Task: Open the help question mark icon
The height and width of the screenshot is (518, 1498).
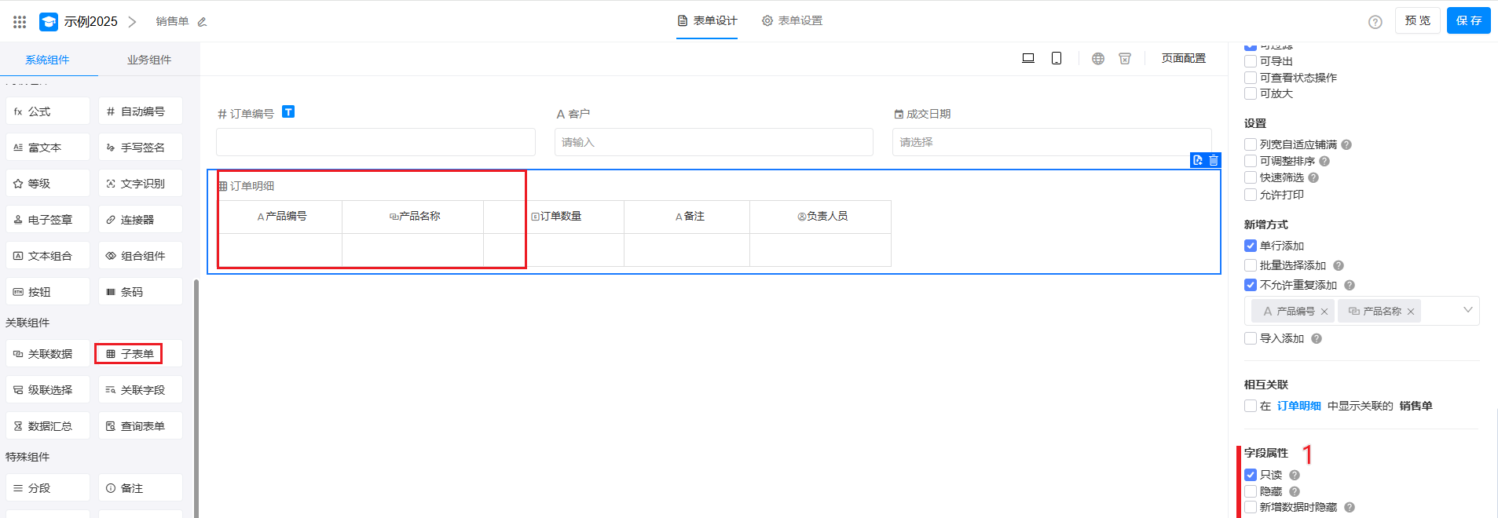Action: (1375, 22)
